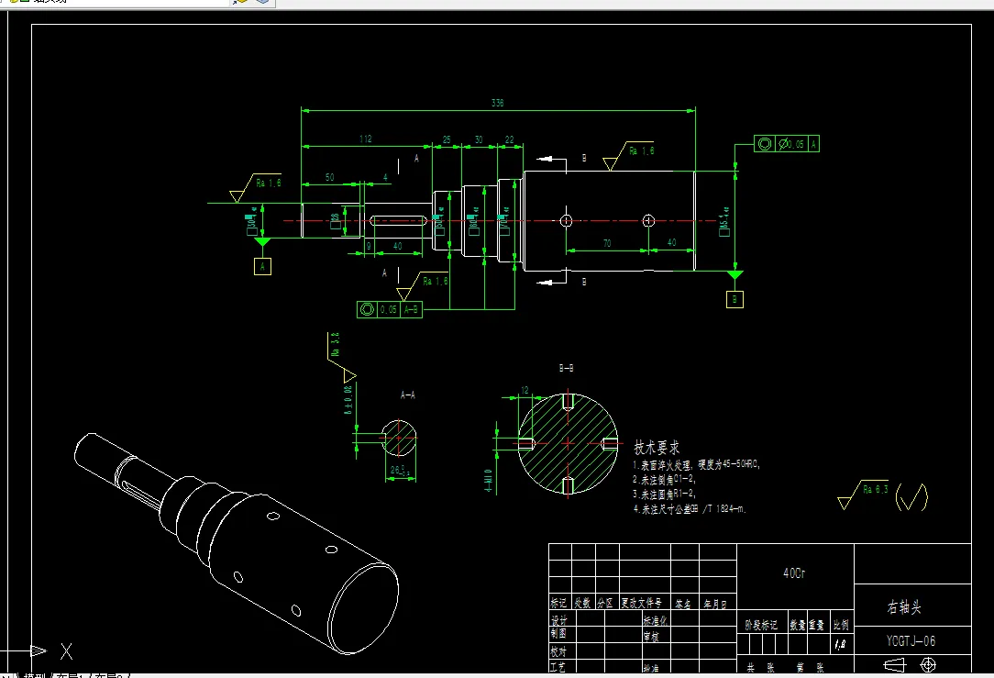Select the 336 overall length dimension
This screenshot has width=994, height=678.
tap(498, 103)
